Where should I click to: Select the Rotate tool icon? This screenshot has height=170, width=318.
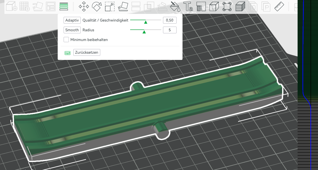tap(97, 6)
